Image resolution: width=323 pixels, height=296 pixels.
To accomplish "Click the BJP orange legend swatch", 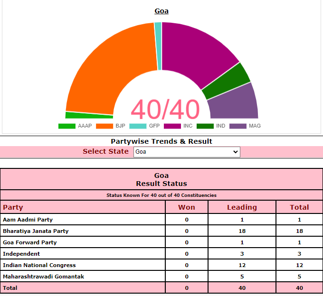I will 104,126.
